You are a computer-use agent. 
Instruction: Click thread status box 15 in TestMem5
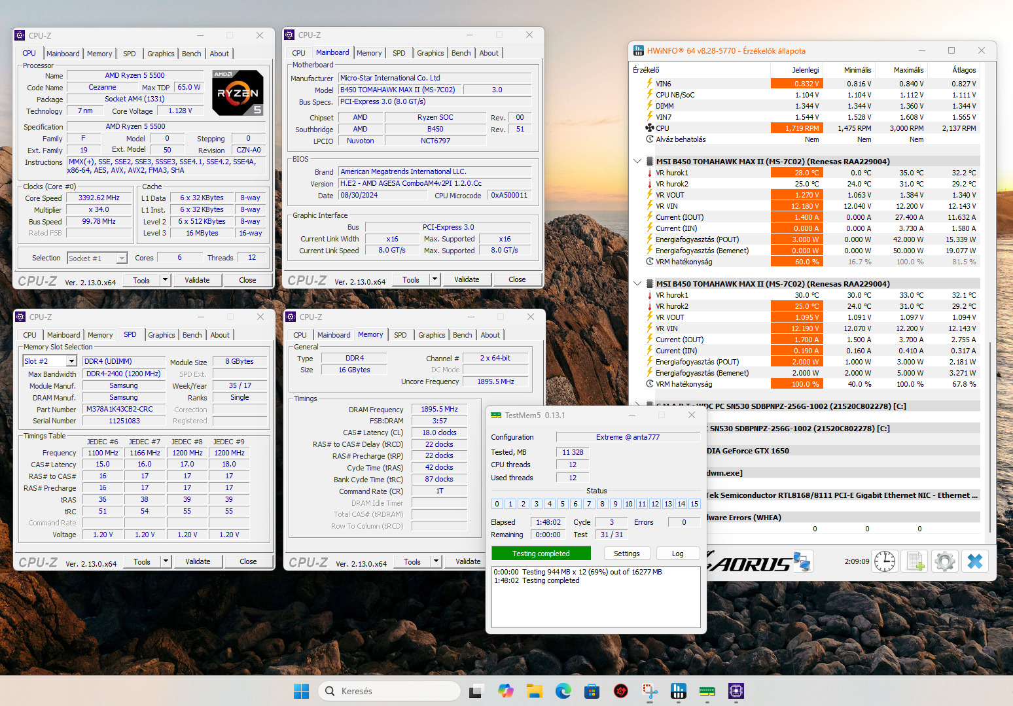click(694, 504)
